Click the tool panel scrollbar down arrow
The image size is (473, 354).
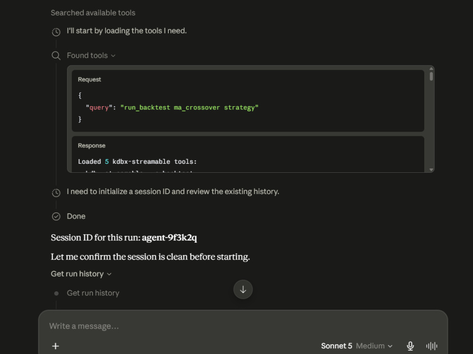[x=431, y=170]
